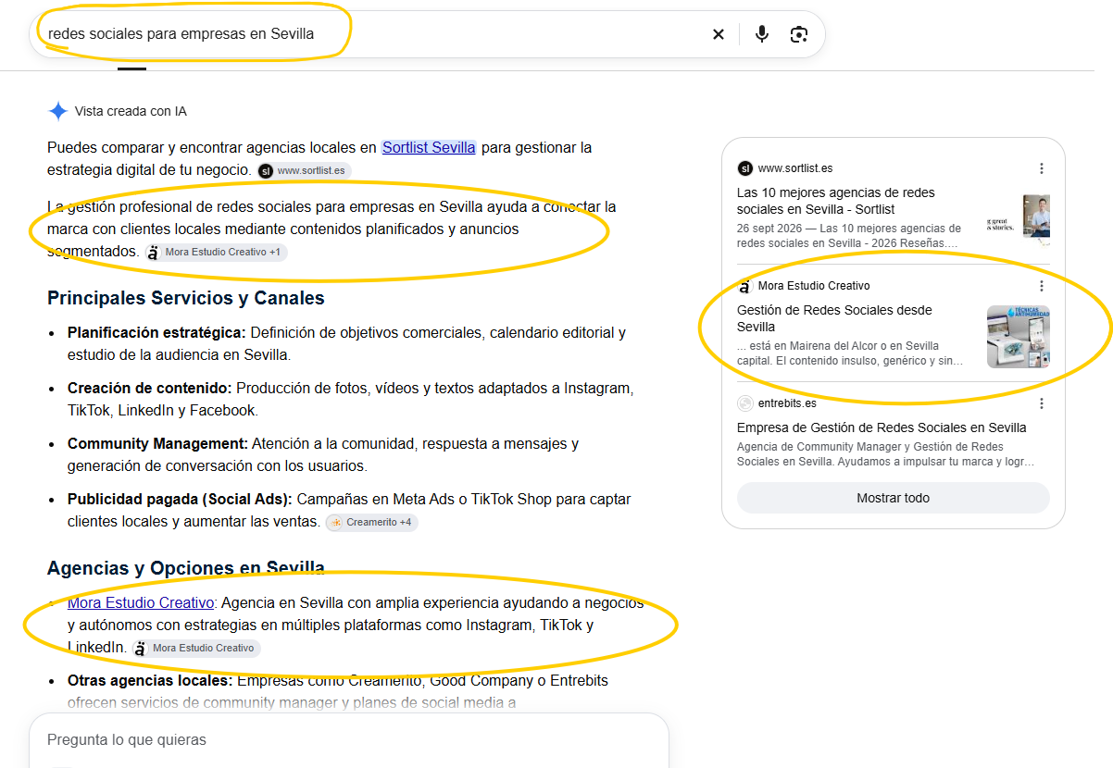Open image search with the camera lens icon

pyautogui.click(x=799, y=34)
